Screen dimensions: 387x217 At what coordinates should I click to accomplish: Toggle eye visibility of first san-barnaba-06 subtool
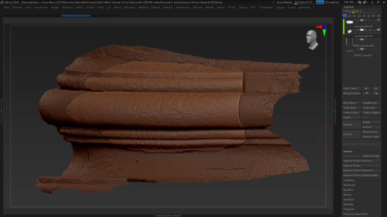[x=378, y=20]
